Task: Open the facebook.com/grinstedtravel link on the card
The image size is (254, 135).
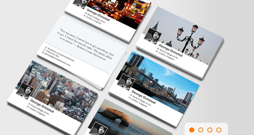Action: point(61,55)
